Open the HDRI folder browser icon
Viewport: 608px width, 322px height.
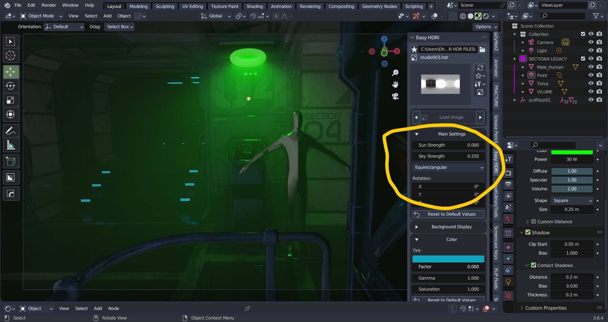click(482, 49)
